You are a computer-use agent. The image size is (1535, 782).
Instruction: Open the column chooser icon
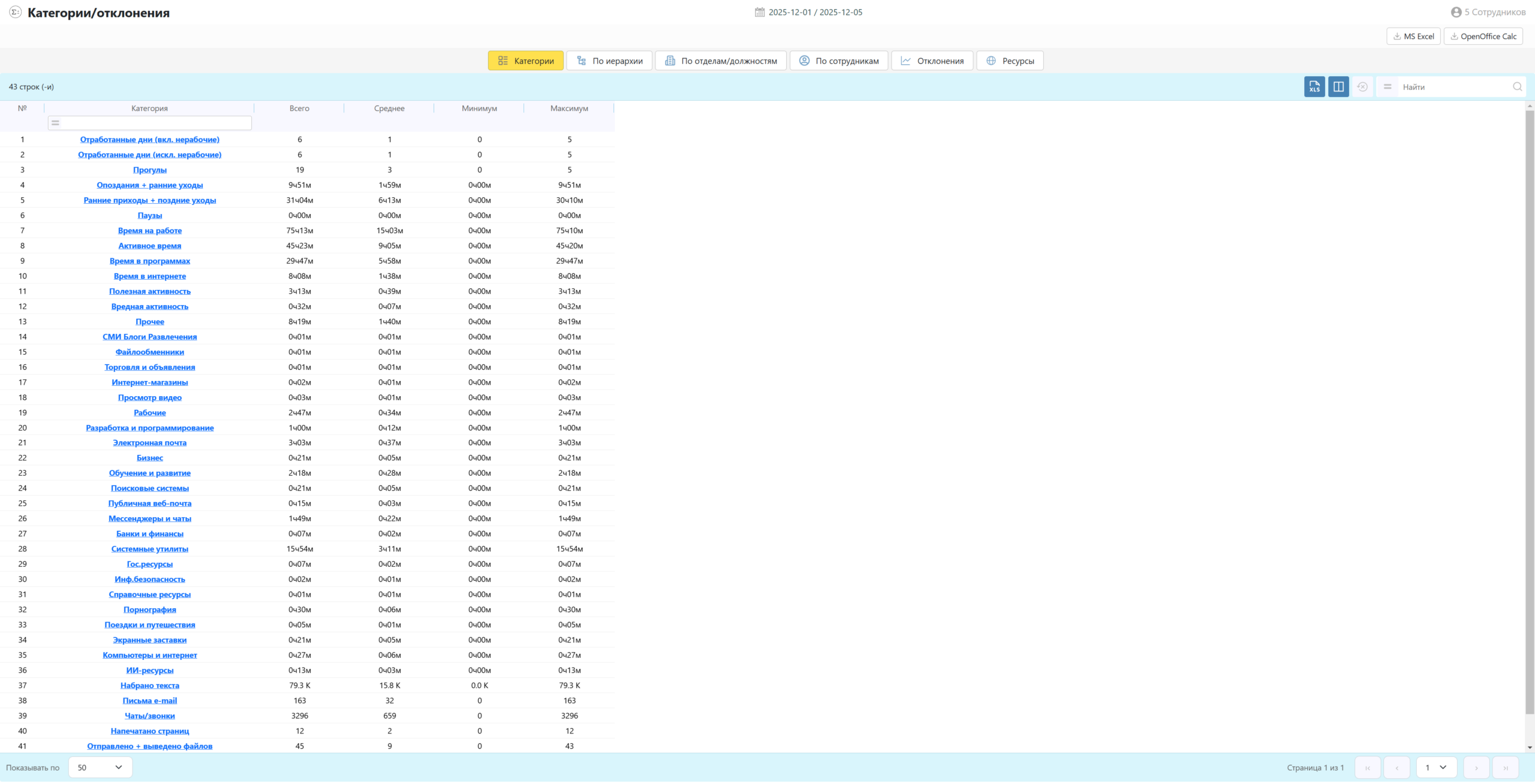[1338, 87]
